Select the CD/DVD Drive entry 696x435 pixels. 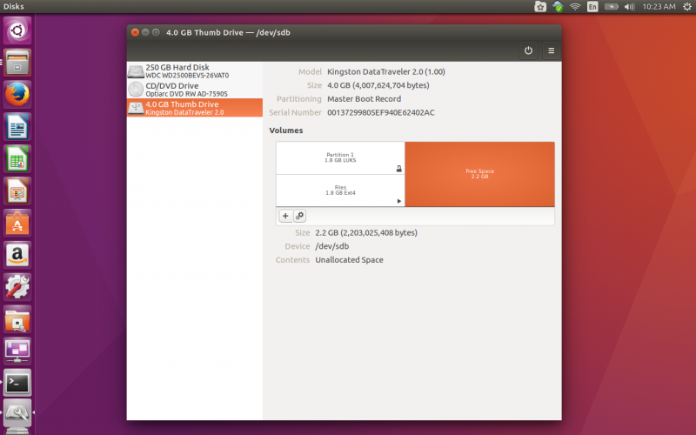tap(195, 90)
